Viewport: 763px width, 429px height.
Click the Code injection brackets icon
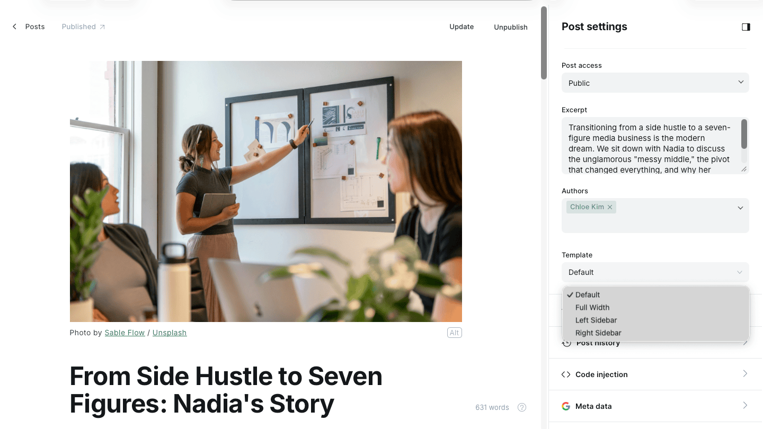pyautogui.click(x=566, y=374)
